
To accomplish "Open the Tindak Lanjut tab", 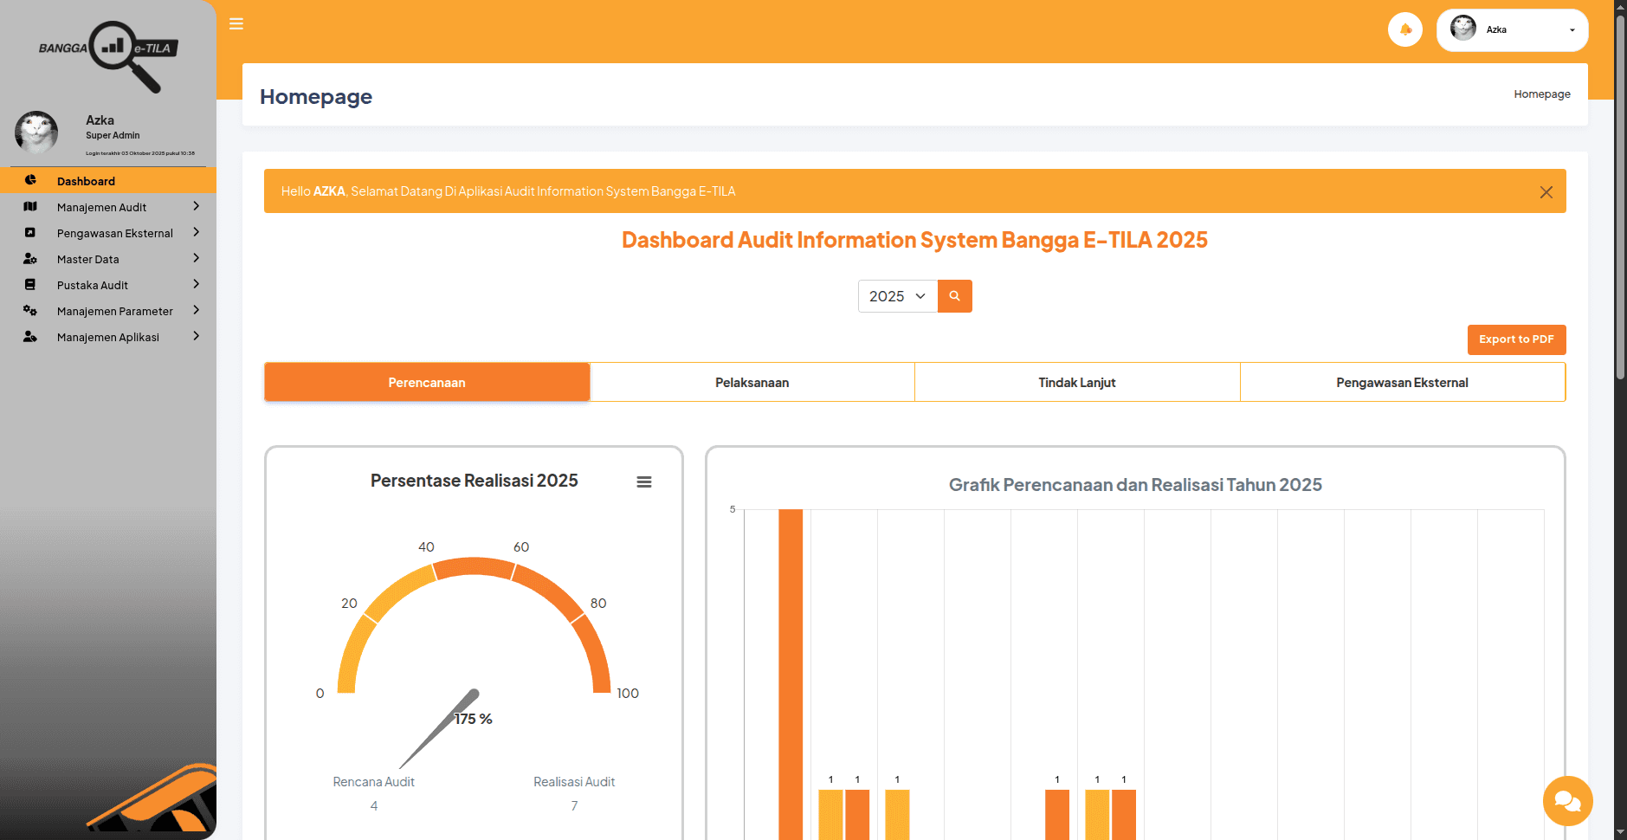I will 1076,381.
